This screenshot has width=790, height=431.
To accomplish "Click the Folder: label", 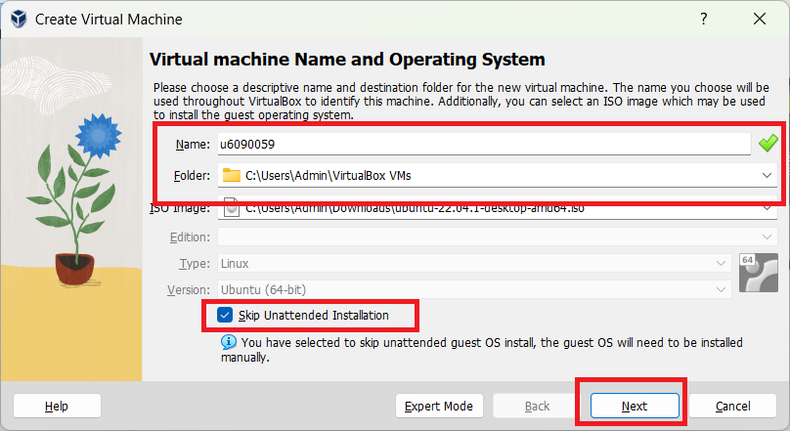I will click(192, 176).
